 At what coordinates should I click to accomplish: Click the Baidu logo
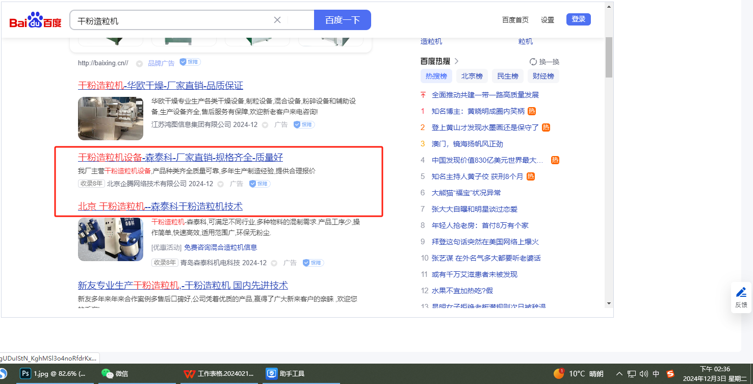coord(35,20)
